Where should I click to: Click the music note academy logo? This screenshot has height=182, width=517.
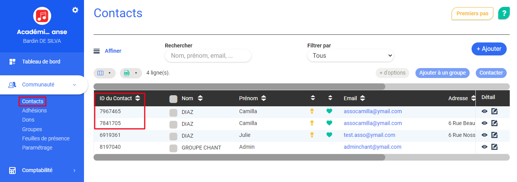pos(42,16)
